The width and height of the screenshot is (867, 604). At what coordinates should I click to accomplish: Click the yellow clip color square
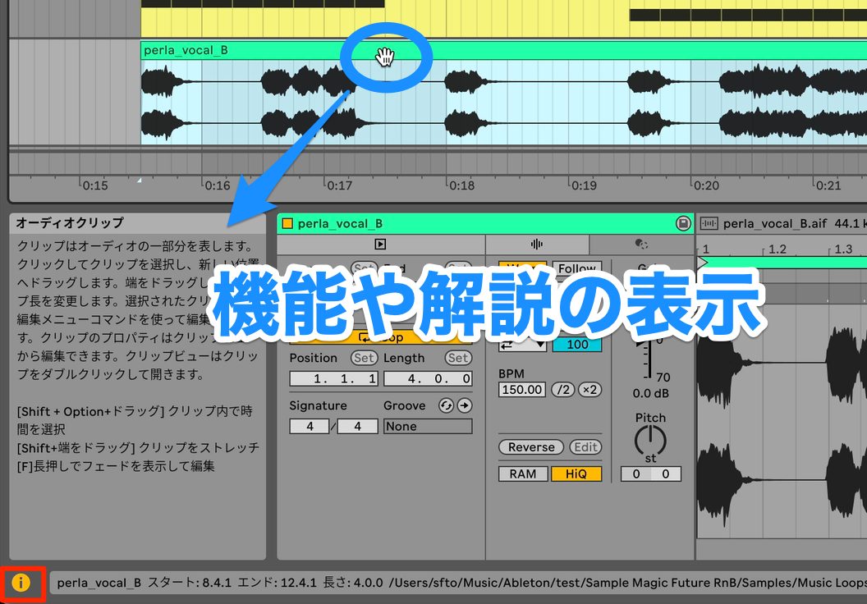pos(287,223)
